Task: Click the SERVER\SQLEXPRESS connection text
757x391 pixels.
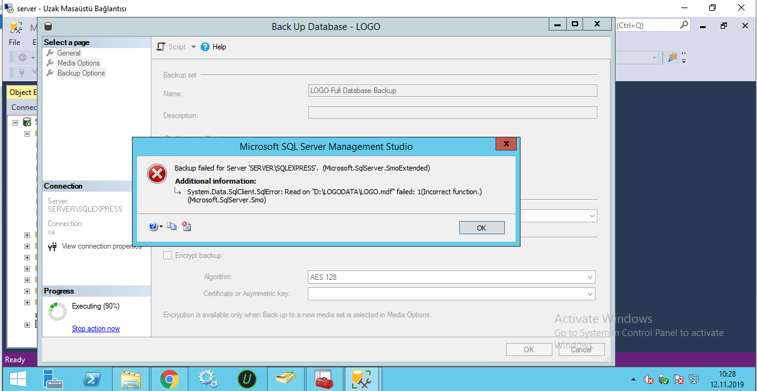Action: click(x=85, y=209)
